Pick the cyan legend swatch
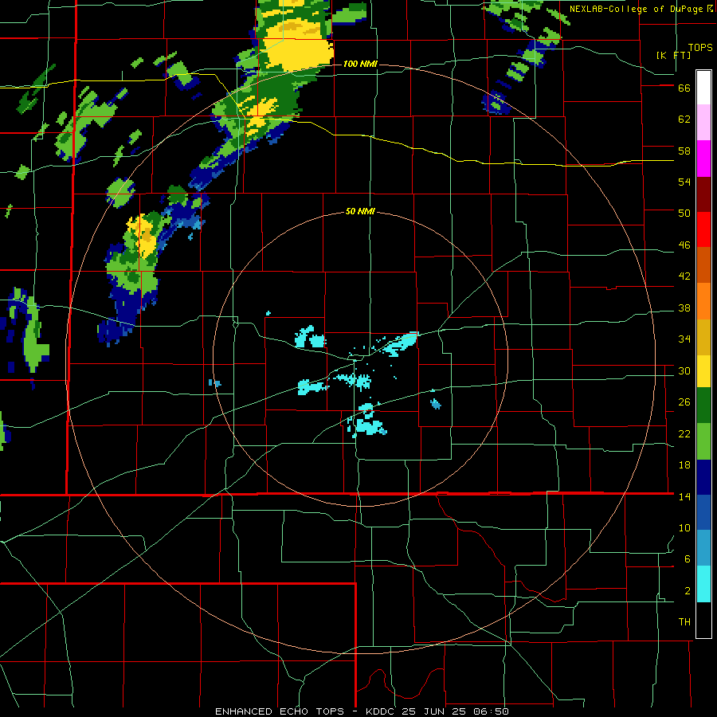 703,584
